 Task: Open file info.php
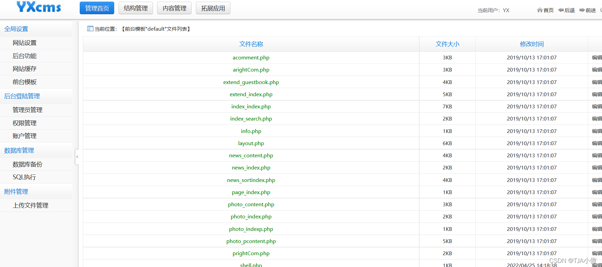[251, 131]
